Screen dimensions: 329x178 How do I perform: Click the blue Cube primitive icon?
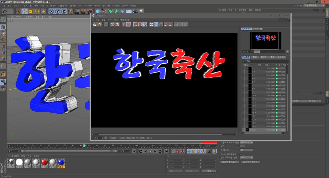pos(98,11)
